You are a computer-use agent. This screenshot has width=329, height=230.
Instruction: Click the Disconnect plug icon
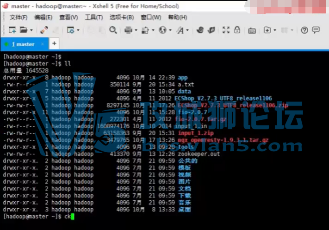pyautogui.click(x=44, y=30)
